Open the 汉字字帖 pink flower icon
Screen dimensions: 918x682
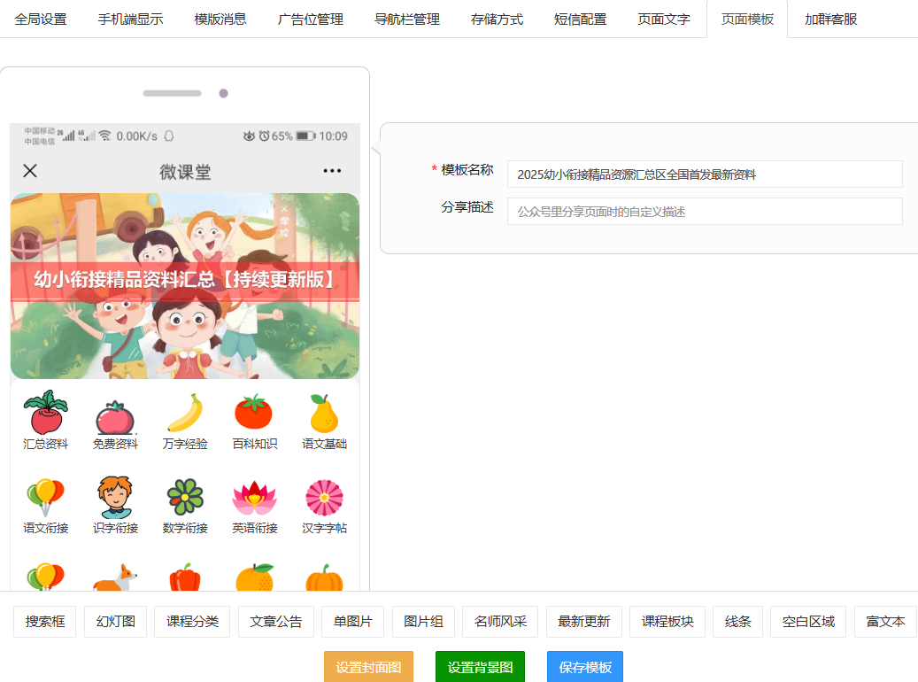pyautogui.click(x=324, y=497)
